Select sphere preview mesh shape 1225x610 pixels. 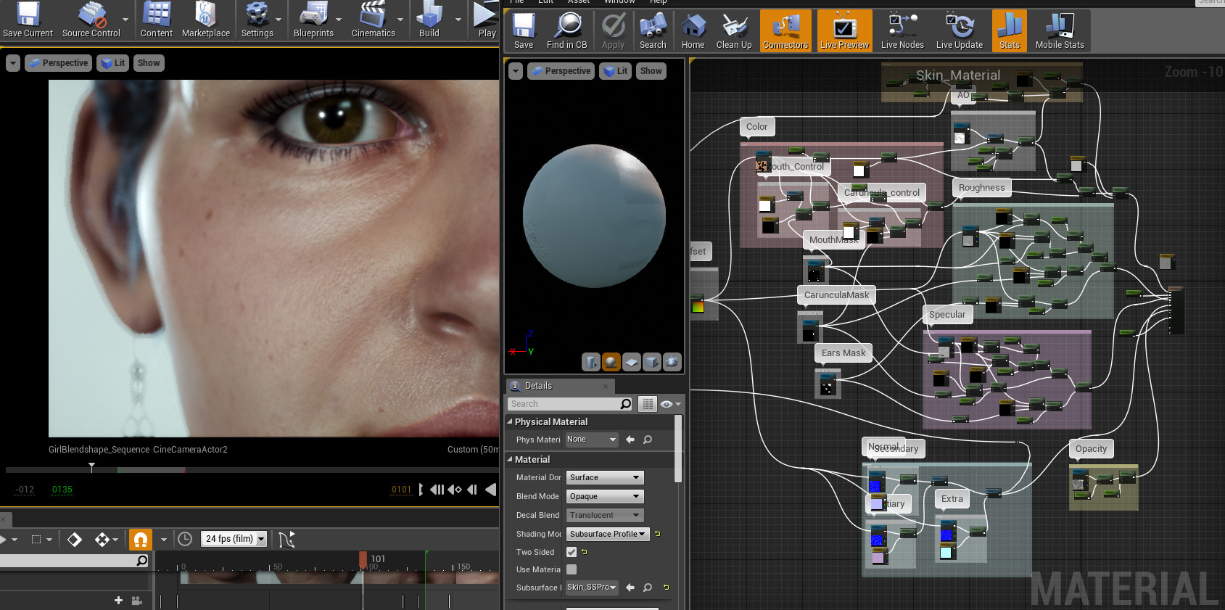click(x=611, y=362)
